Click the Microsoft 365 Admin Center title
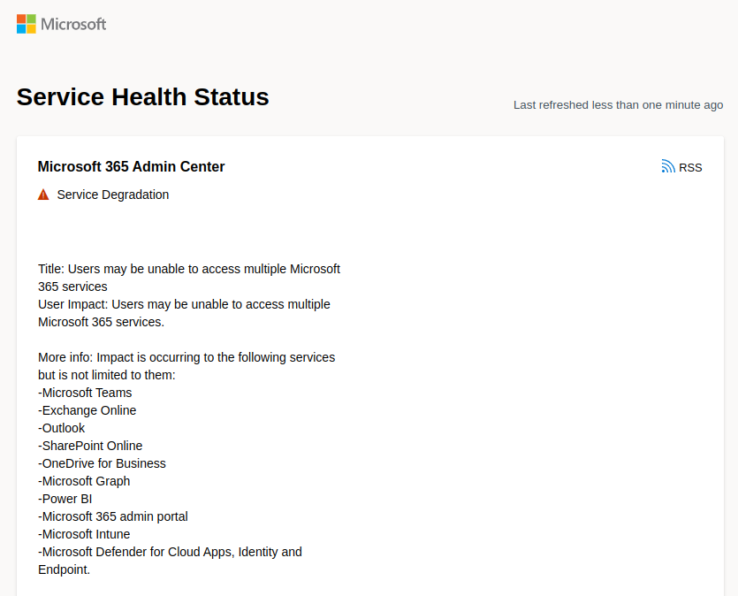Image resolution: width=738 pixels, height=596 pixels. click(132, 166)
